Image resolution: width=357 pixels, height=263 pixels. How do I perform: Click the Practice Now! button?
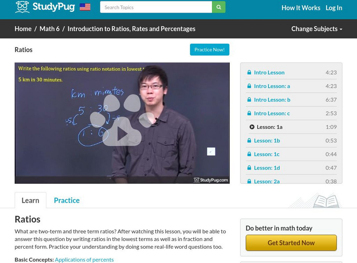point(209,50)
